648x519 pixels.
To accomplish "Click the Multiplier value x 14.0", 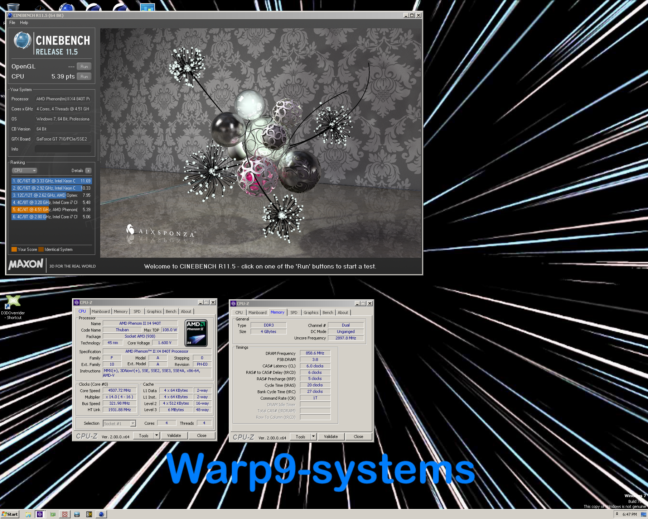I will [120, 397].
